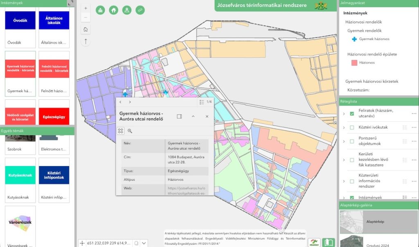Open Védőnői szolgálat és körzetei card
Image resolution: width=419 pixels, height=247 pixels.
click(20, 112)
